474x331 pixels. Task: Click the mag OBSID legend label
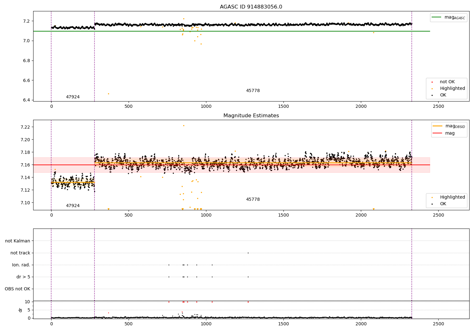455,126
